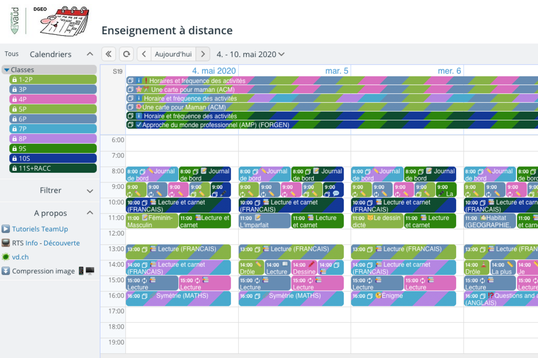Screen dimensions: 538x358
Task: Expand the Filtrer section
Action: point(90,191)
